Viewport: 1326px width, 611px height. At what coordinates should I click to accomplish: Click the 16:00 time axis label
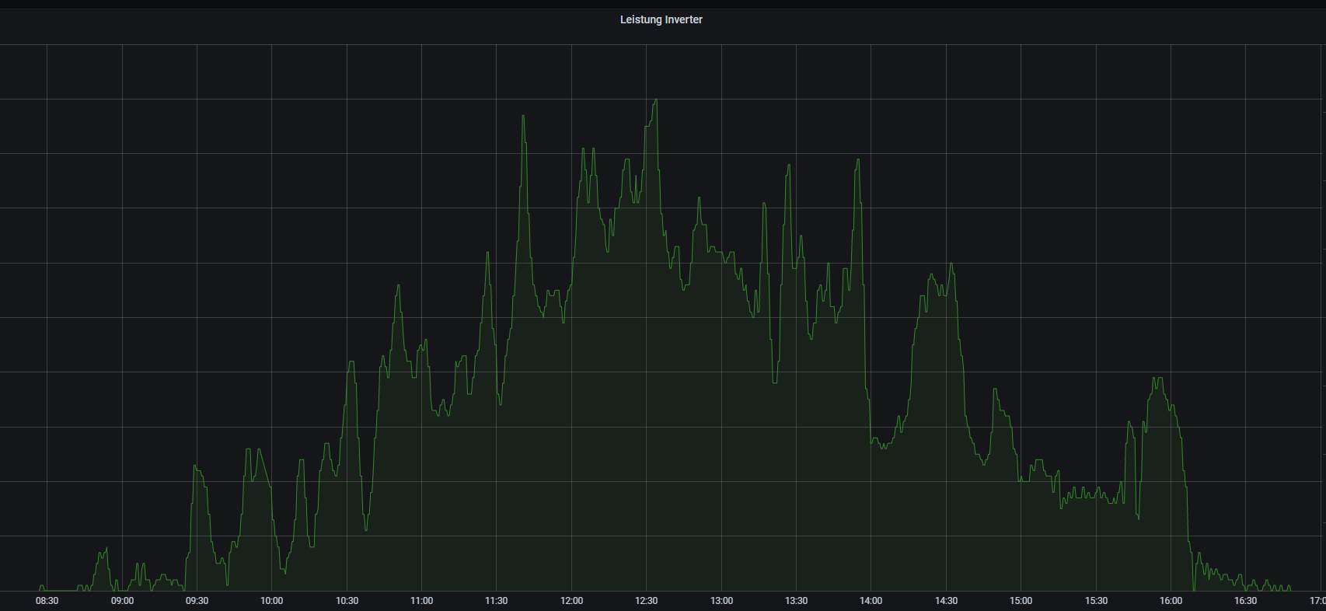pos(1171,601)
